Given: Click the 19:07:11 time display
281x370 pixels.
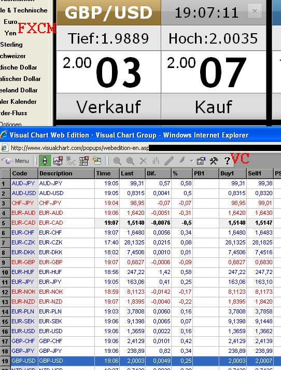Looking at the screenshot, I should tap(206, 12).
